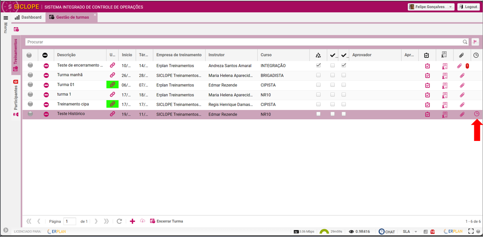Open the history clock icon for Teste Histórico
The height and width of the screenshot is (237, 483).
tap(476, 114)
